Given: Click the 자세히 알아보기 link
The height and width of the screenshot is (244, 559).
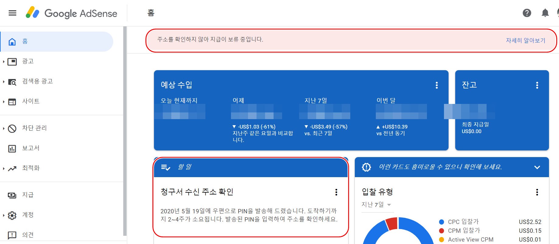Looking at the screenshot, I should tap(526, 40).
